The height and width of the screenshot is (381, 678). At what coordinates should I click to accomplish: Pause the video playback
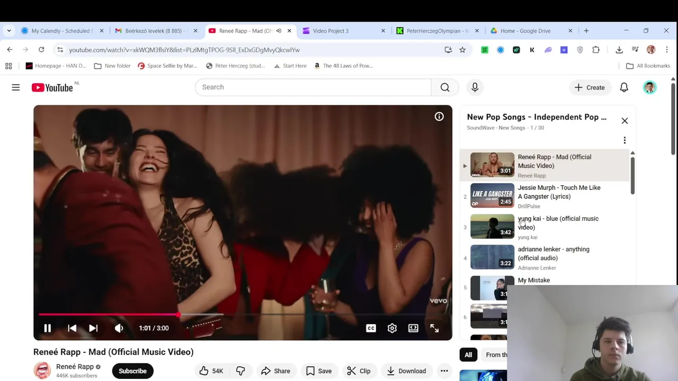47,328
